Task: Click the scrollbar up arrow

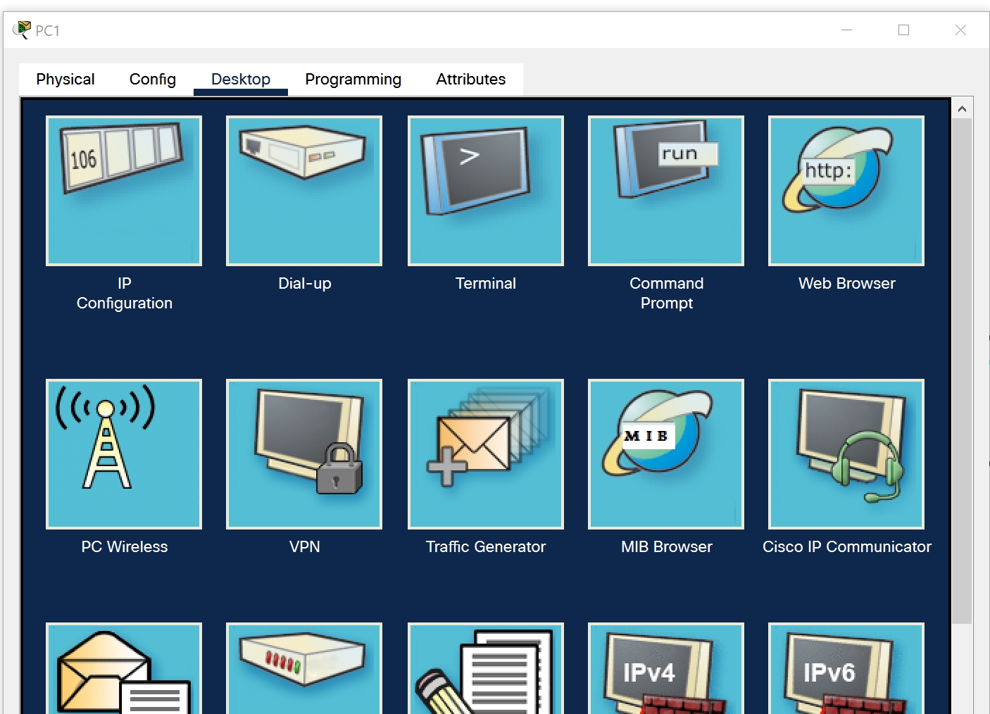Action: tap(962, 108)
